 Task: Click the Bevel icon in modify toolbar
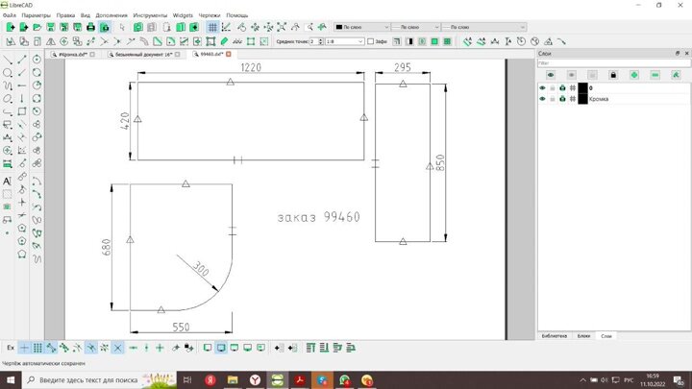[x=158, y=42]
